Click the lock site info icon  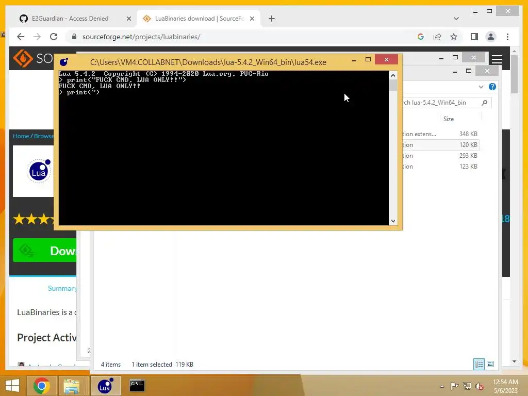[x=74, y=37]
